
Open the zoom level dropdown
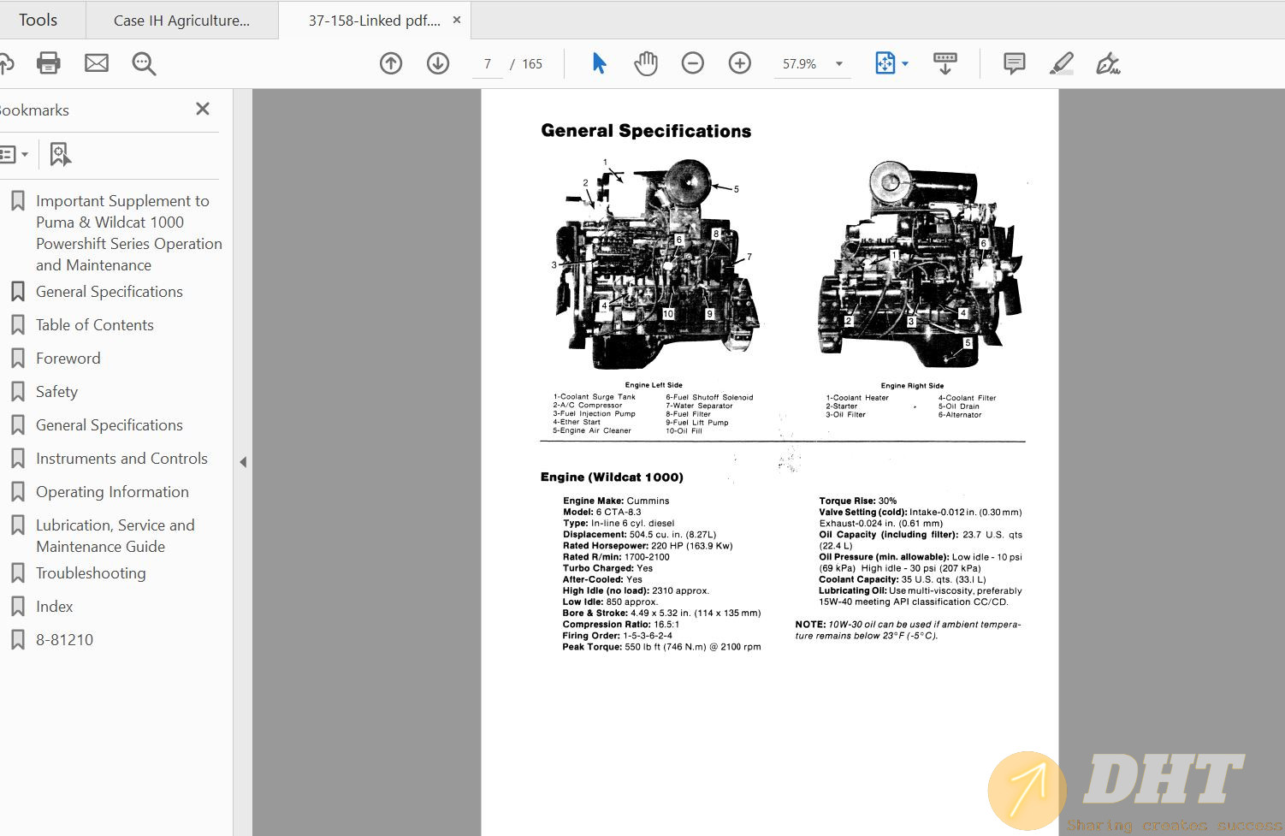(839, 64)
